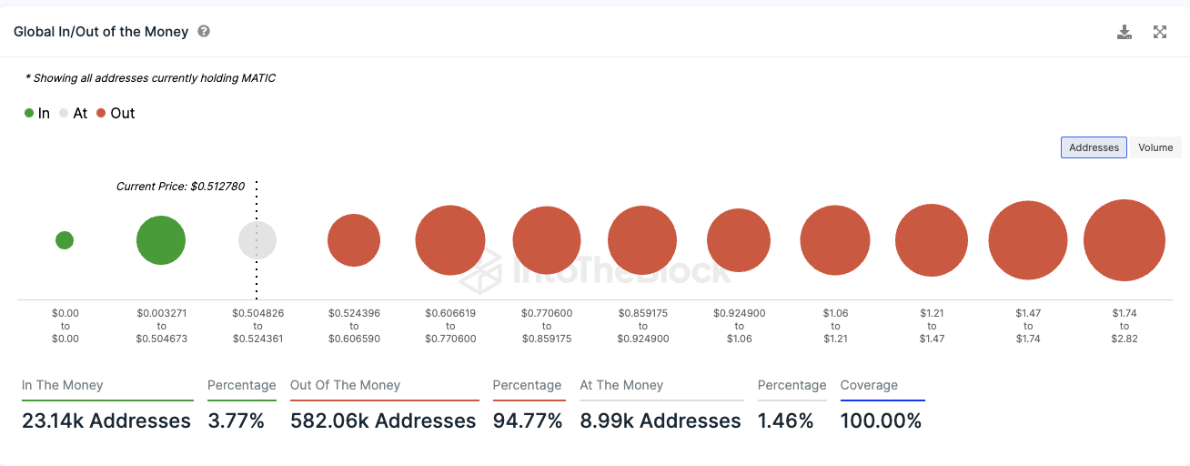Click the help question mark icon
Image resolution: width=1190 pixels, height=466 pixels.
pos(204,31)
